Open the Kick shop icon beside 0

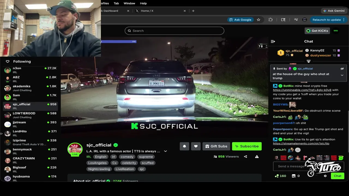294,176
